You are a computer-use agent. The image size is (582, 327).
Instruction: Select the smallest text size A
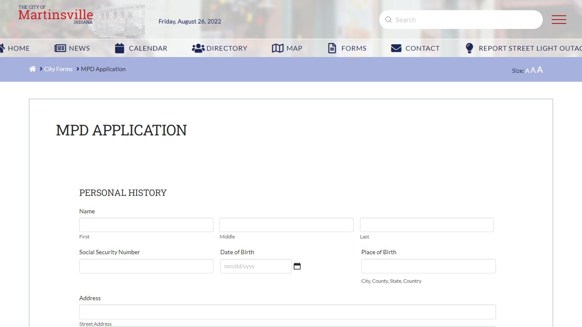tap(527, 71)
